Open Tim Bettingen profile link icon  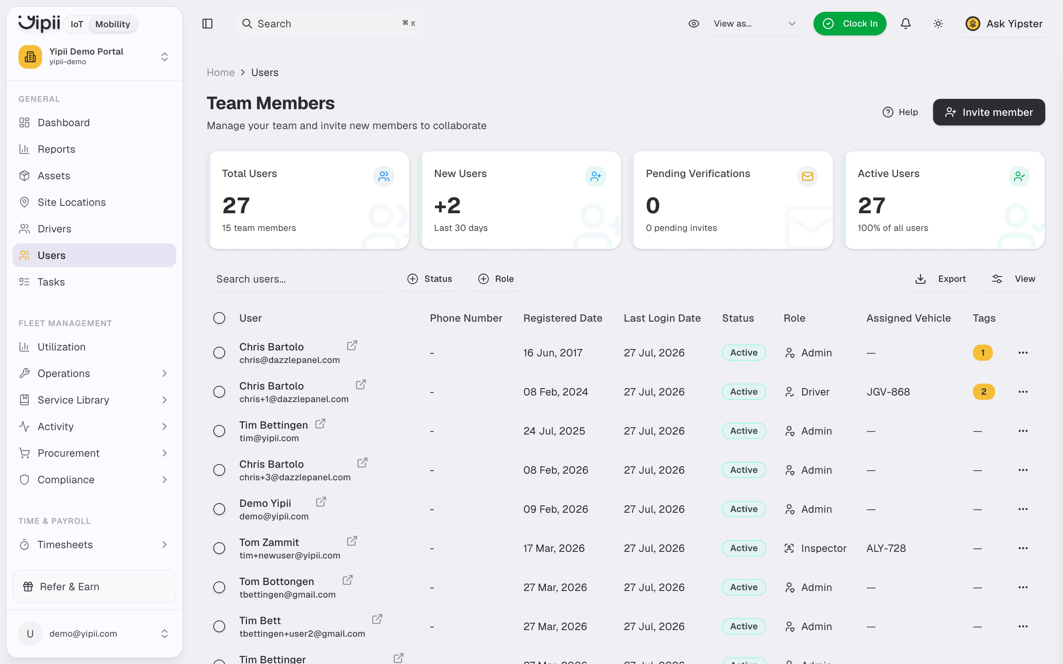[x=320, y=423]
